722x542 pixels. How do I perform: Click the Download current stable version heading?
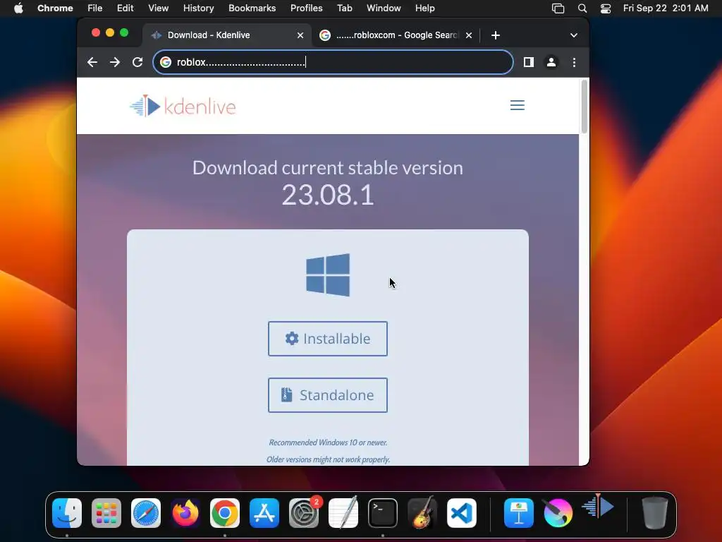[328, 168]
